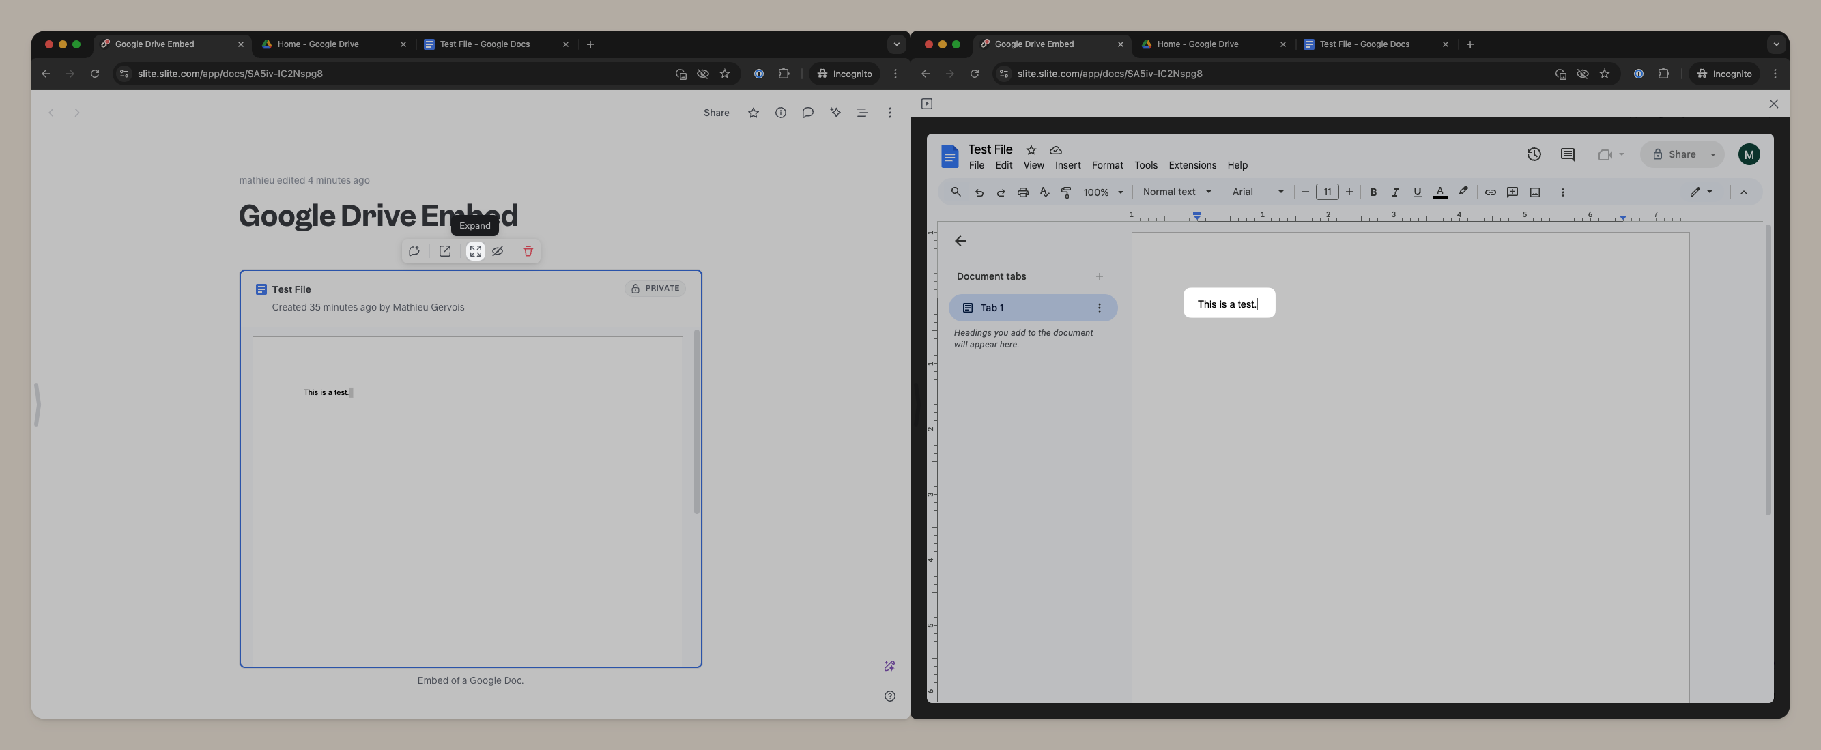This screenshot has width=1821, height=750.
Task: Open the Docs toolbar three-dot overflow
Action: point(1563,192)
